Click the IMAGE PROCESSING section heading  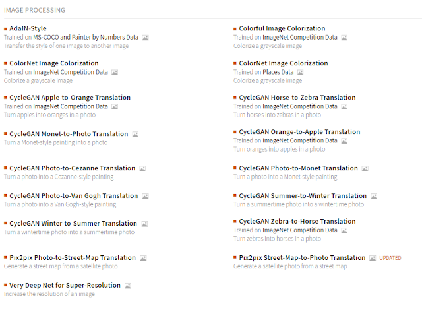[34, 11]
